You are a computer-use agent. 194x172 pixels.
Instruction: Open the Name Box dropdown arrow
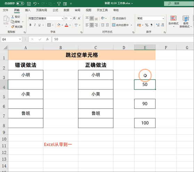(20, 39)
